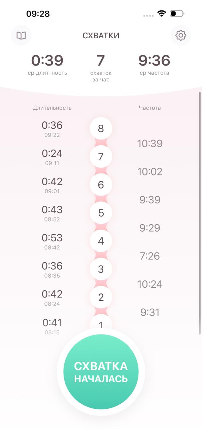Tap the battery status icon
This screenshot has width=202, height=437.
tap(177, 14)
